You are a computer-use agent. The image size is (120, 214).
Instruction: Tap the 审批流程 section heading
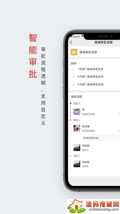[77, 97]
